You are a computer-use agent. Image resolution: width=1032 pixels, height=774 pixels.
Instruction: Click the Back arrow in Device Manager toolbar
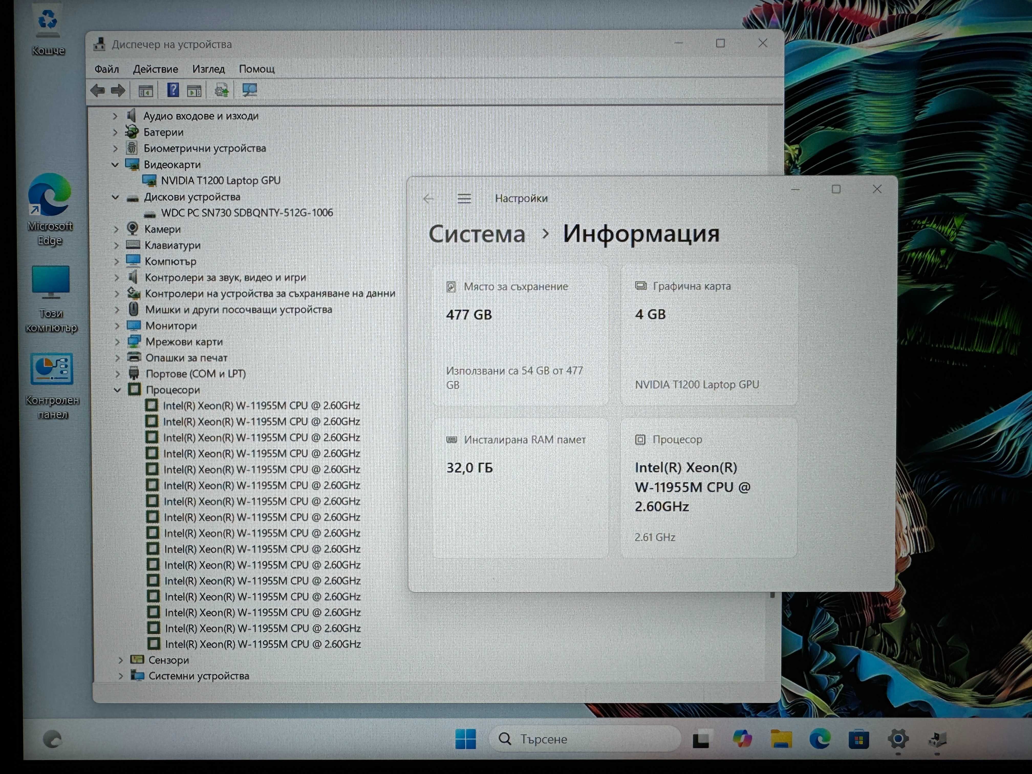[98, 91]
